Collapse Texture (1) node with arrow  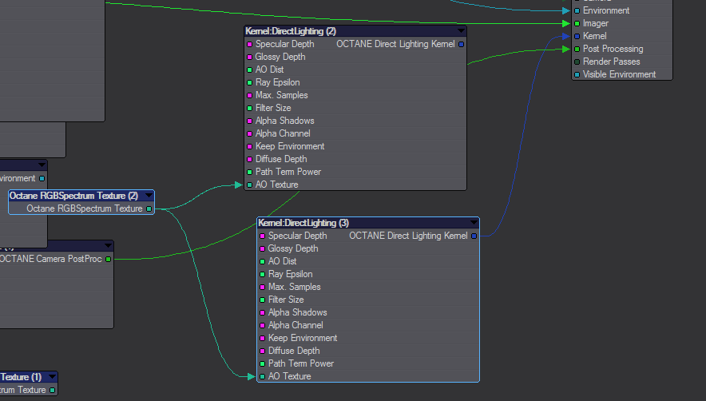52,377
